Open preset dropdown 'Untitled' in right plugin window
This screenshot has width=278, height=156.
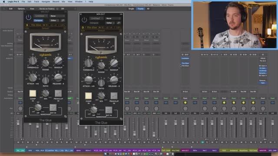point(96,18)
